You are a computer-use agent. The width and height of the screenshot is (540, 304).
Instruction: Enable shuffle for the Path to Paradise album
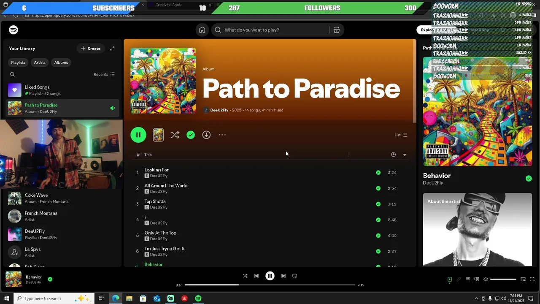pyautogui.click(x=175, y=135)
